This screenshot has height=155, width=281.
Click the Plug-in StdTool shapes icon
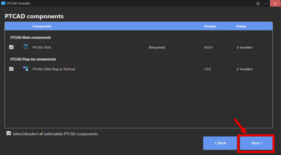(x=26, y=69)
